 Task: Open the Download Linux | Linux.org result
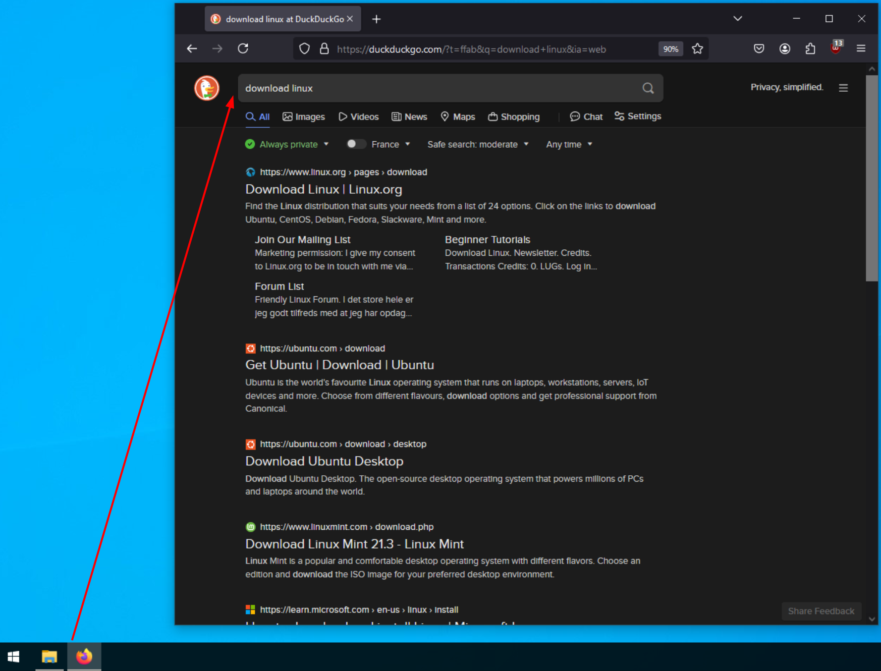click(x=324, y=189)
